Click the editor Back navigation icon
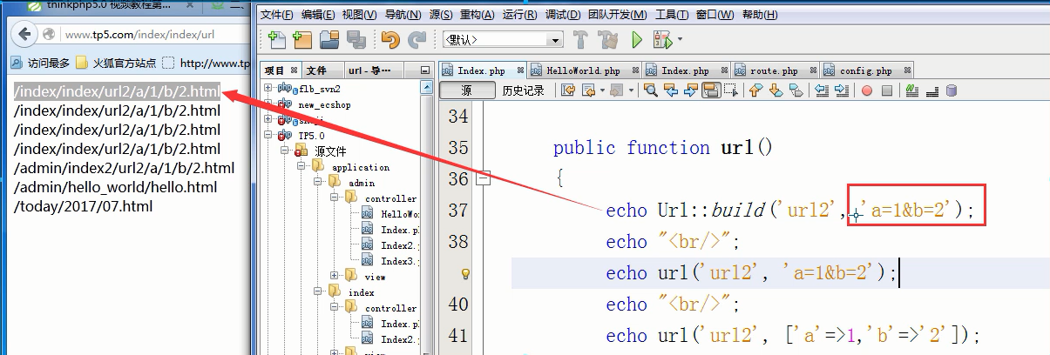1050x355 pixels. coord(589,90)
